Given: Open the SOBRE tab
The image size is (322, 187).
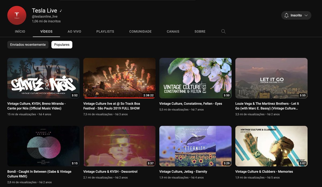Looking at the screenshot, I should coord(200,31).
